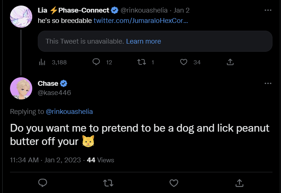
Task: Click reply icon with 12 replies
Action: click(x=96, y=62)
